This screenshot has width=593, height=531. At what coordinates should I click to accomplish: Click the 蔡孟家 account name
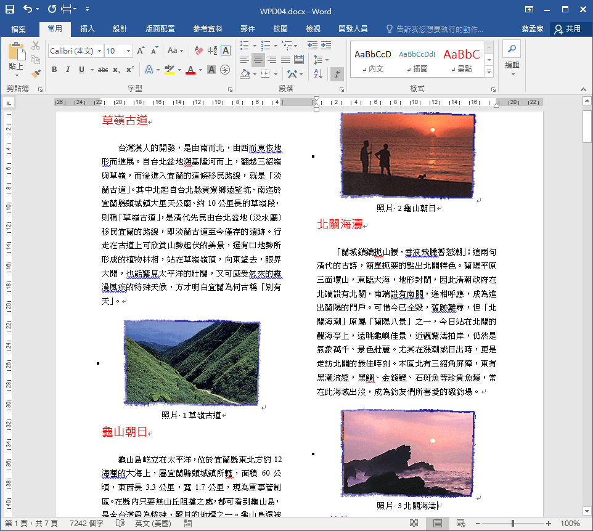tap(533, 29)
